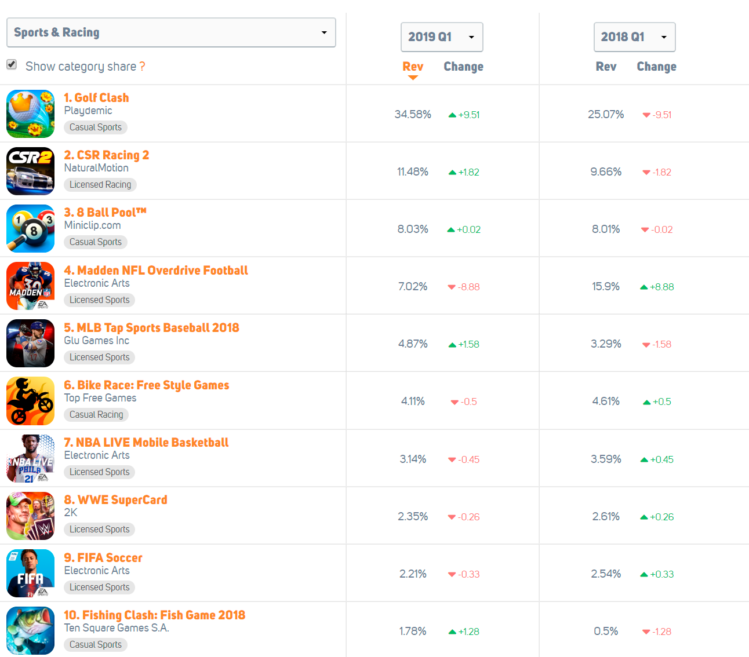Open the 9. FIFA Soccer link
This screenshot has height=657, width=749.
pyautogui.click(x=103, y=557)
